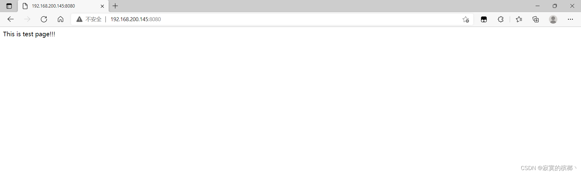Open the Extensions puzzle icon
The width and height of the screenshot is (581, 174).
[501, 19]
